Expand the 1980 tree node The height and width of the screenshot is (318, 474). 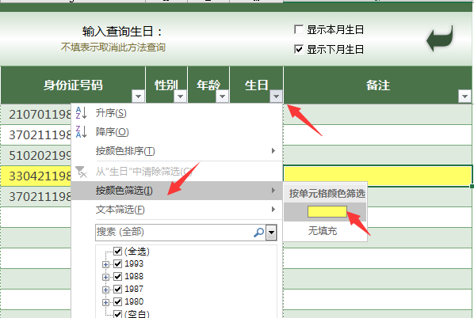pos(105,302)
